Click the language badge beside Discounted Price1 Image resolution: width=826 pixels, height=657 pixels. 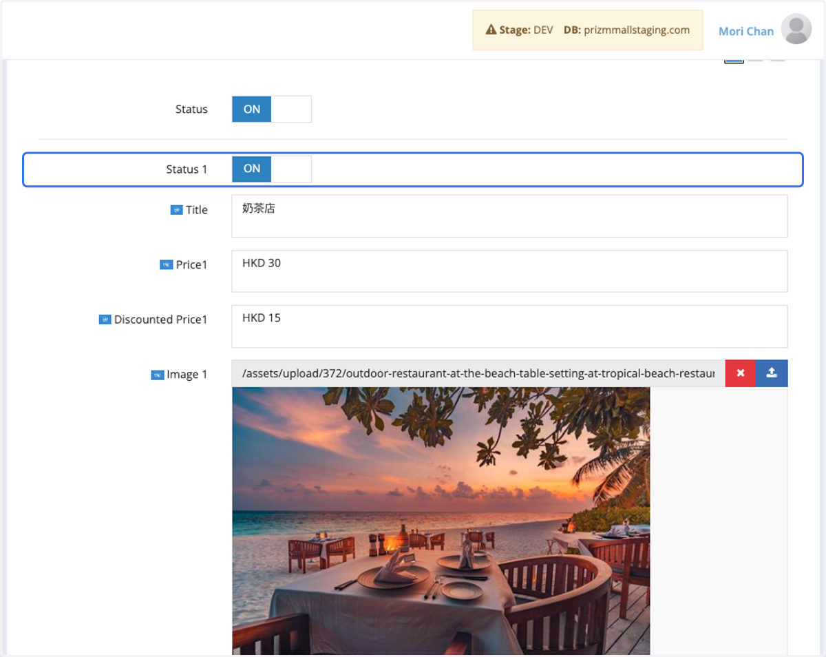click(x=105, y=320)
